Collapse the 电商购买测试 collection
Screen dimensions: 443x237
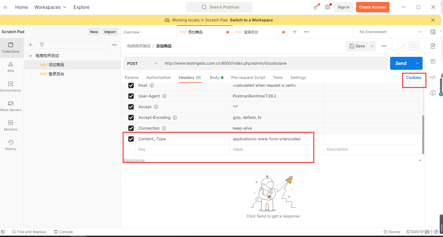(30, 56)
